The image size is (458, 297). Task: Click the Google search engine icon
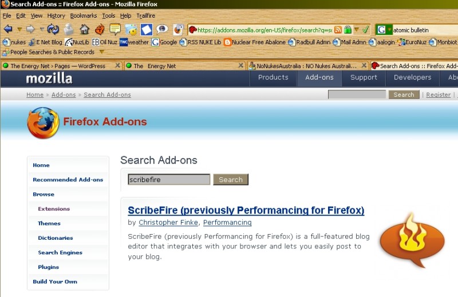tap(381, 30)
